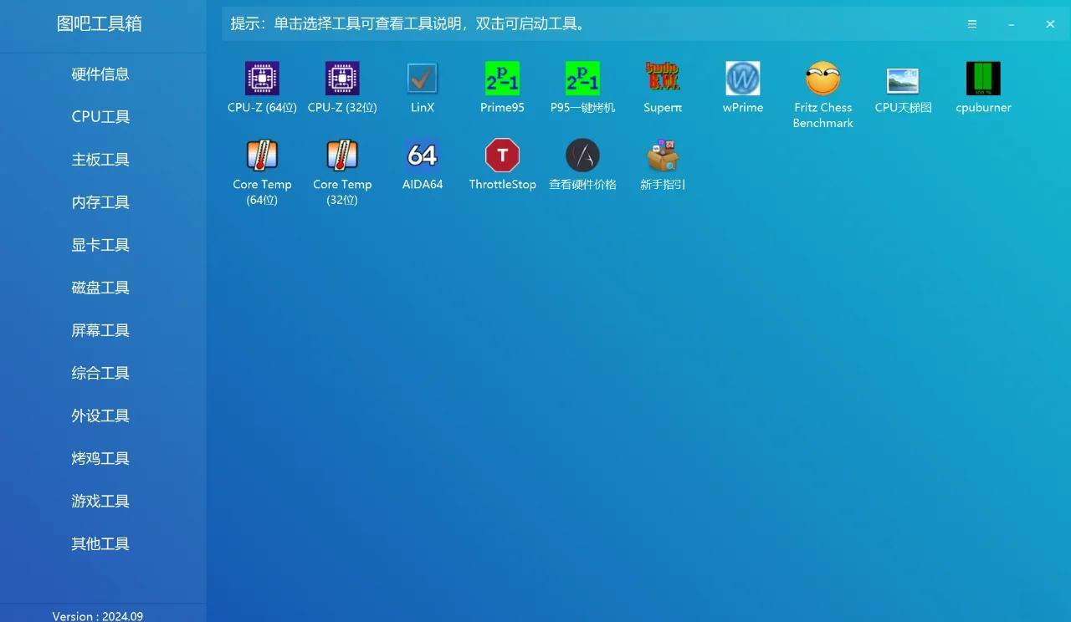Select the Prime95 tool icon
Viewport: 1071px width, 622px height.
(502, 79)
